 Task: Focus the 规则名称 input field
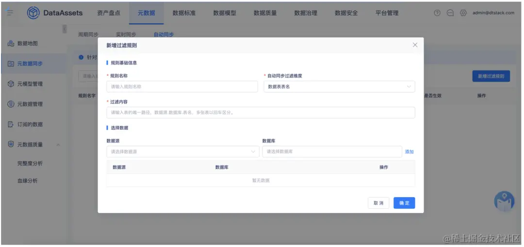(182, 86)
